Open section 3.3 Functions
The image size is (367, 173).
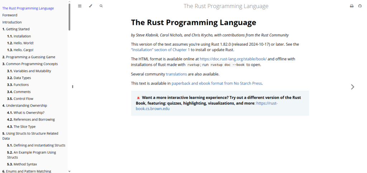click(18, 85)
